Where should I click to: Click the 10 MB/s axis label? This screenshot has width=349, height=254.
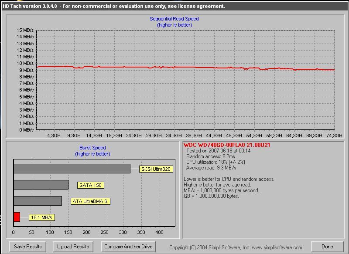click(25, 63)
